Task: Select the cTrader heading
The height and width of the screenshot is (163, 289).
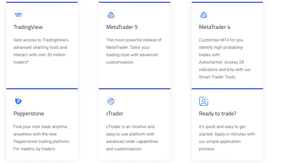Action: pyautogui.click(x=115, y=113)
